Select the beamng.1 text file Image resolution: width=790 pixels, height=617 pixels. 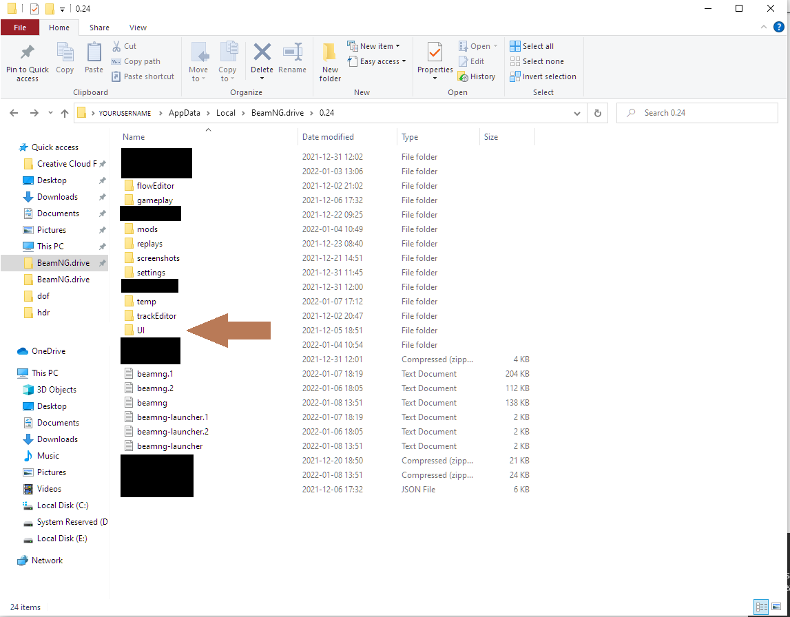[x=155, y=374]
